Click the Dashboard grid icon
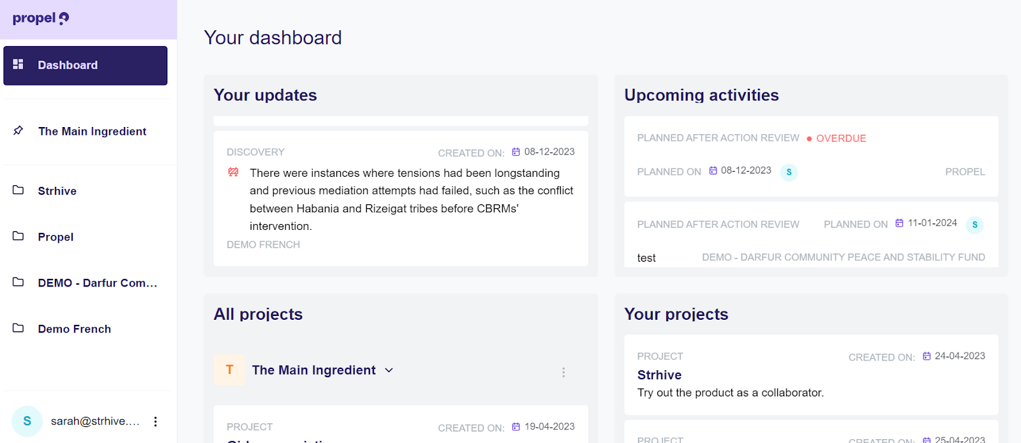The width and height of the screenshot is (1021, 443). tap(19, 64)
